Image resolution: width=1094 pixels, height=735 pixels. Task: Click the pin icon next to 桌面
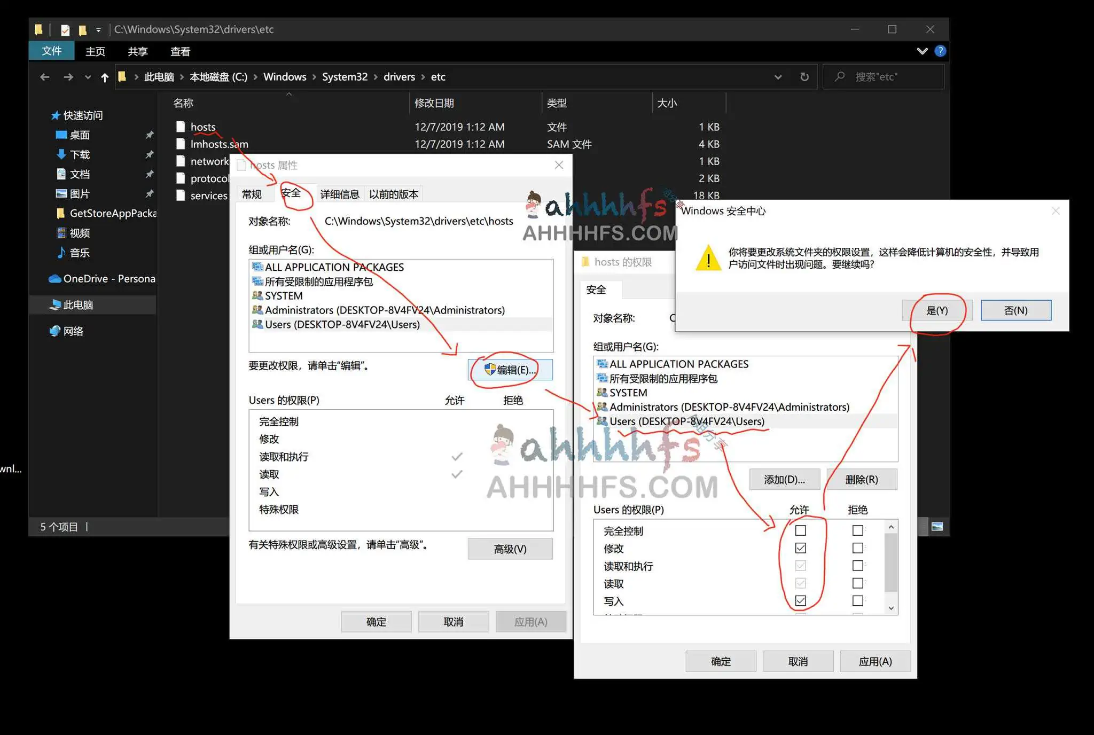pos(150,135)
